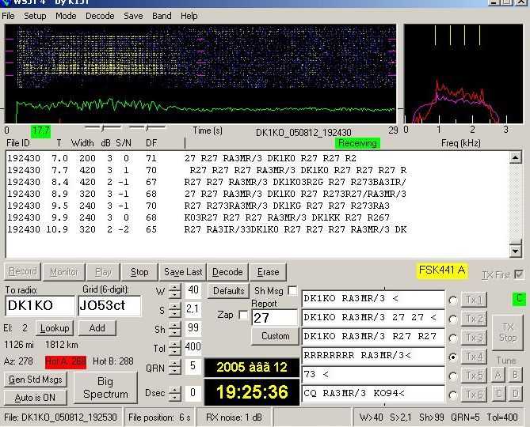The width and height of the screenshot is (530, 427).
Task: Open the Setup menu
Action: click(35, 16)
